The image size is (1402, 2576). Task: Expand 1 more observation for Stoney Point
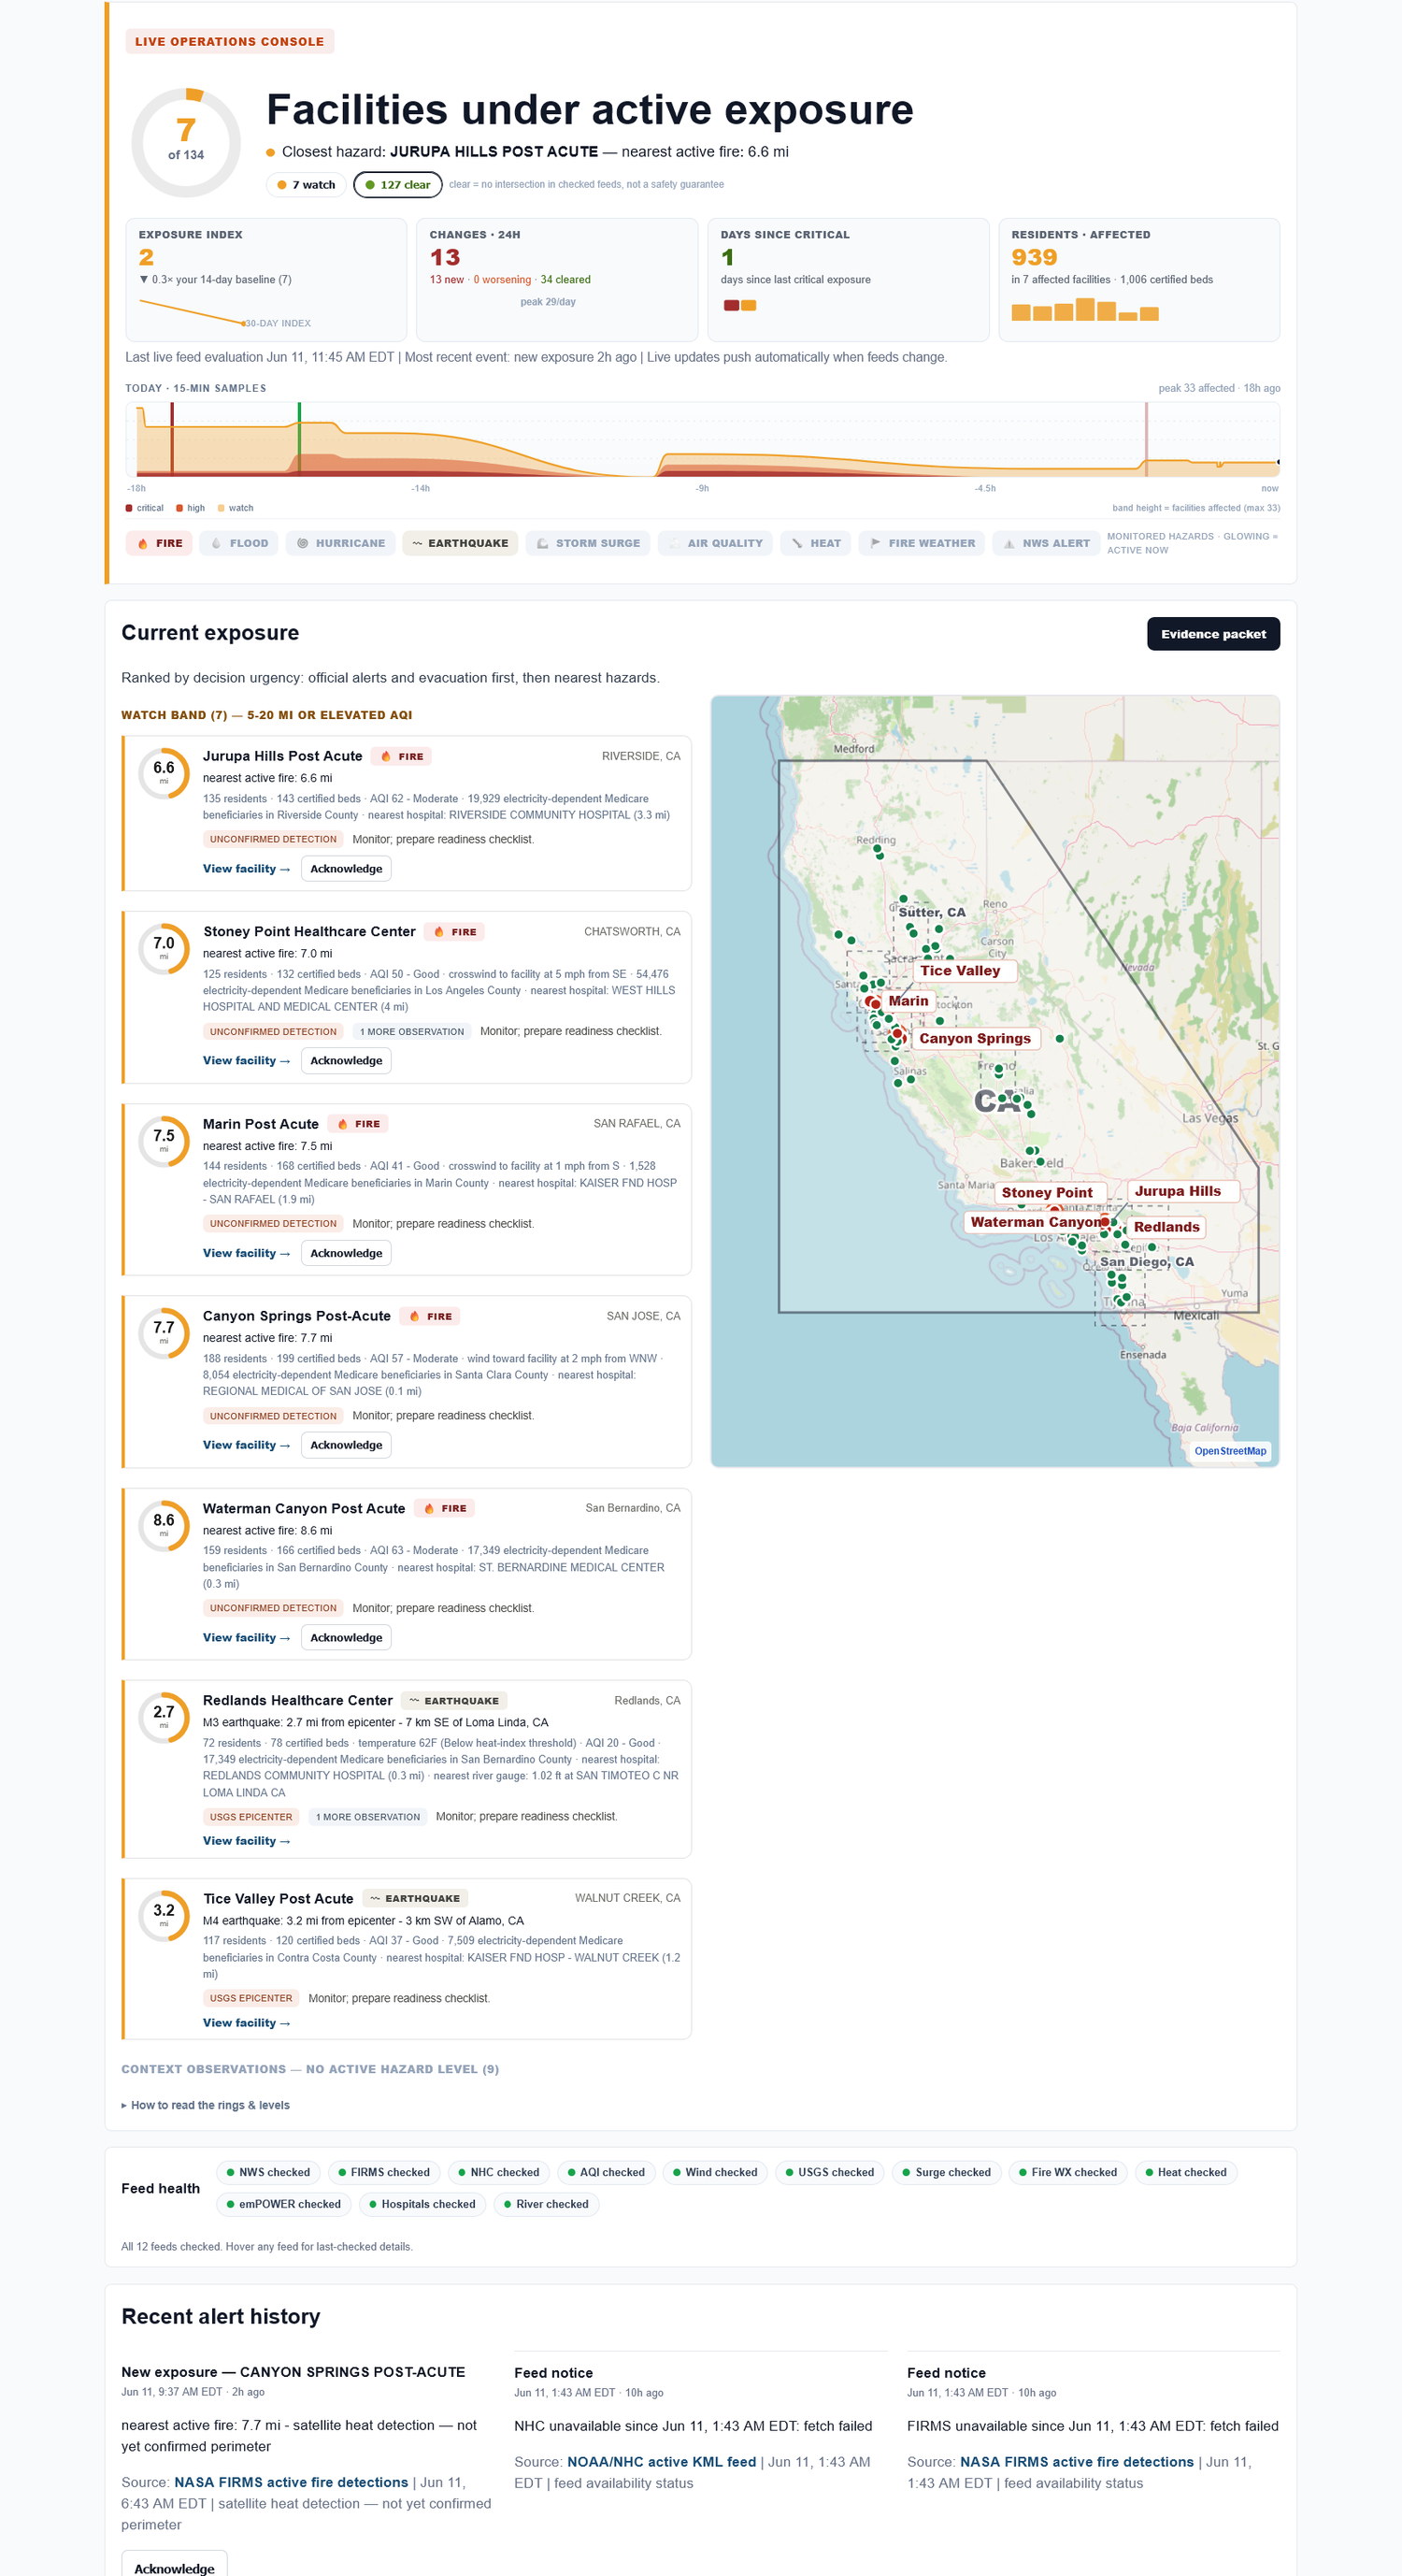click(x=411, y=1032)
